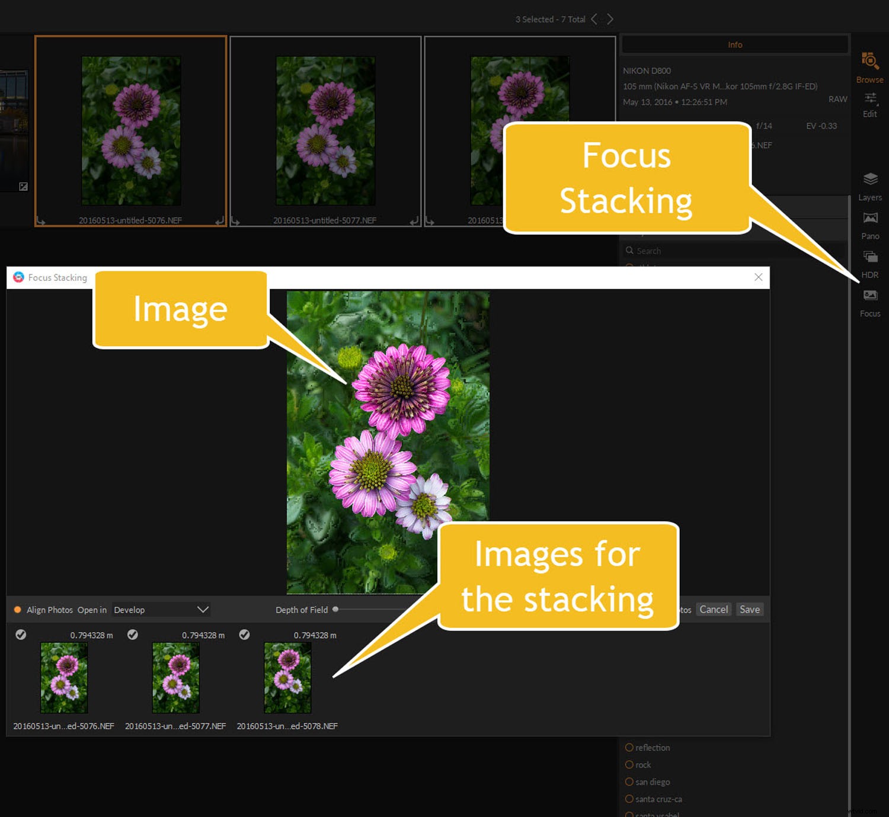
Task: Switch to Browse mode in the sidebar
Action: (869, 61)
